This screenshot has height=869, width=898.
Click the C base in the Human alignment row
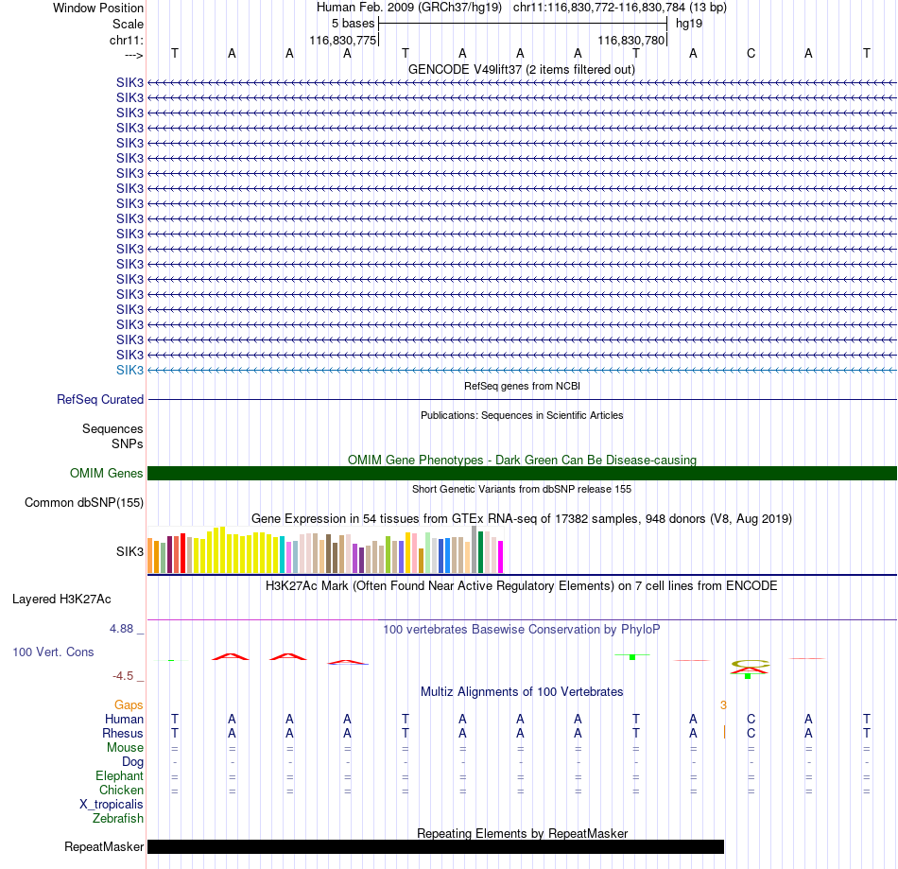751,719
